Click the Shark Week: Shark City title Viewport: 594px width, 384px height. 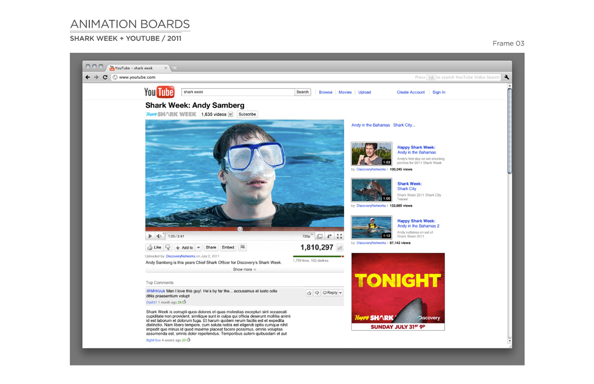pos(409,186)
